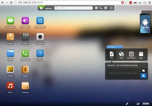Open the Frequent contacts icon
The height and width of the screenshot is (106, 152).
click(x=25, y=86)
